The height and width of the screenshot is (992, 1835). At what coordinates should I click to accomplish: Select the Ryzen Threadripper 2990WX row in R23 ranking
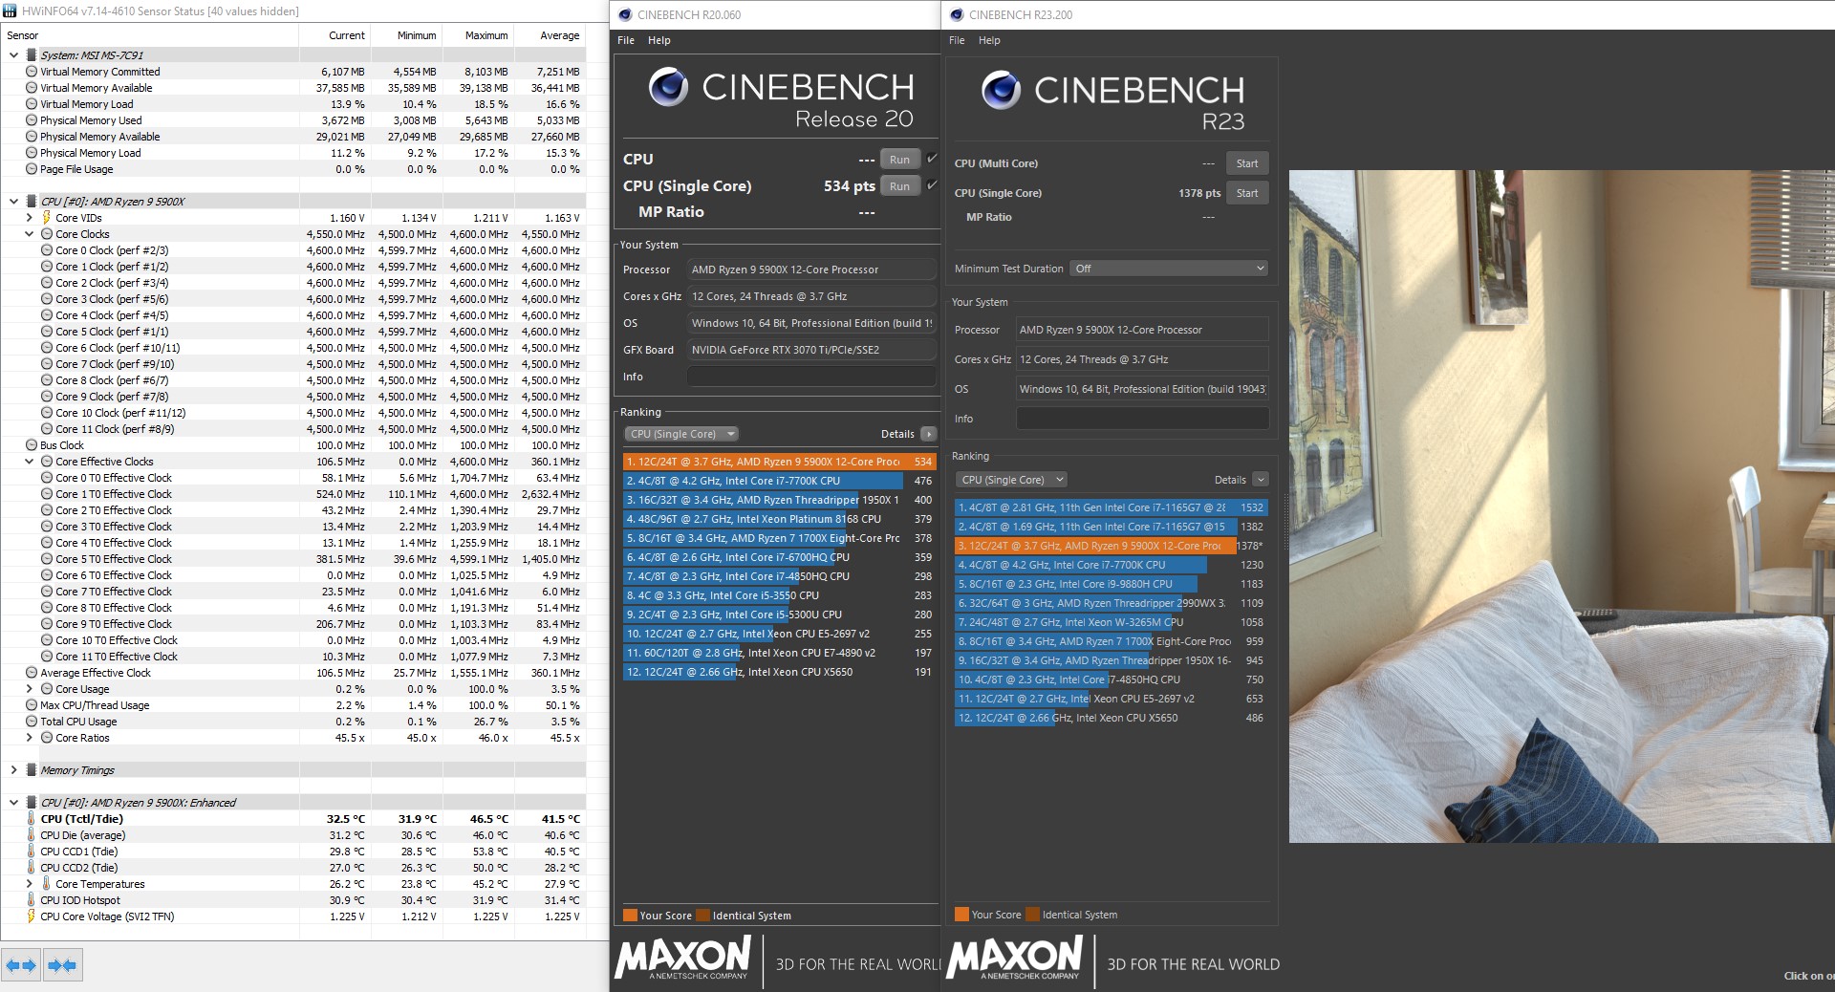pos(1112,603)
